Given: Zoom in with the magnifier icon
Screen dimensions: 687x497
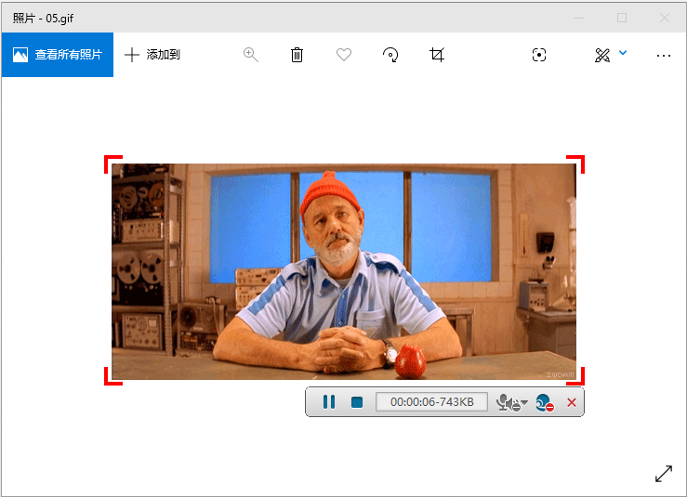Looking at the screenshot, I should click(251, 55).
